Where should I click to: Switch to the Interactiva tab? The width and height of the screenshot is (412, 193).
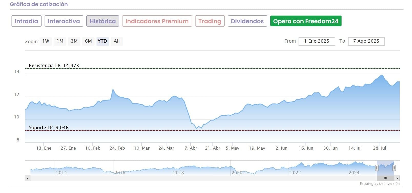pyautogui.click(x=64, y=21)
